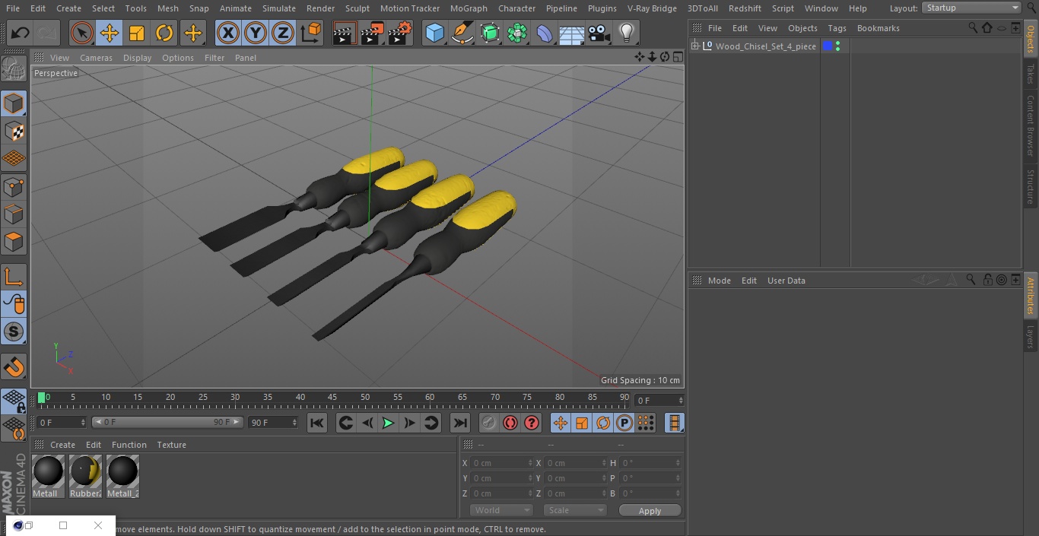1039x536 pixels.
Task: Click the Undo arrow icon
Action: pos(21,33)
